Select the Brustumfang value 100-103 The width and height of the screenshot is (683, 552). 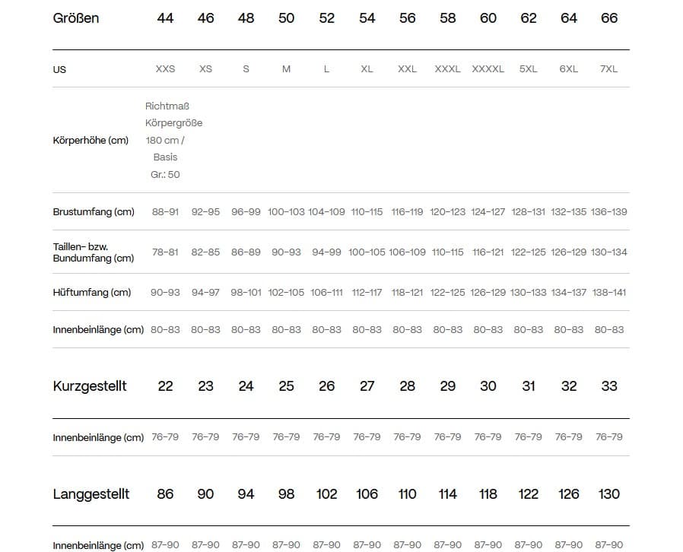(286, 211)
